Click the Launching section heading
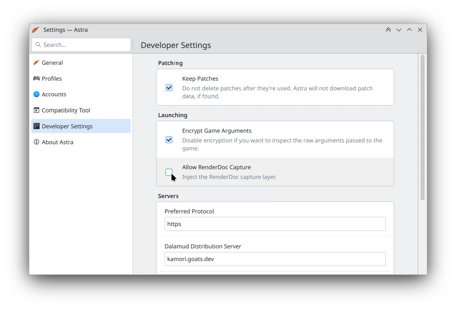This screenshot has height=309, width=456. 173,115
